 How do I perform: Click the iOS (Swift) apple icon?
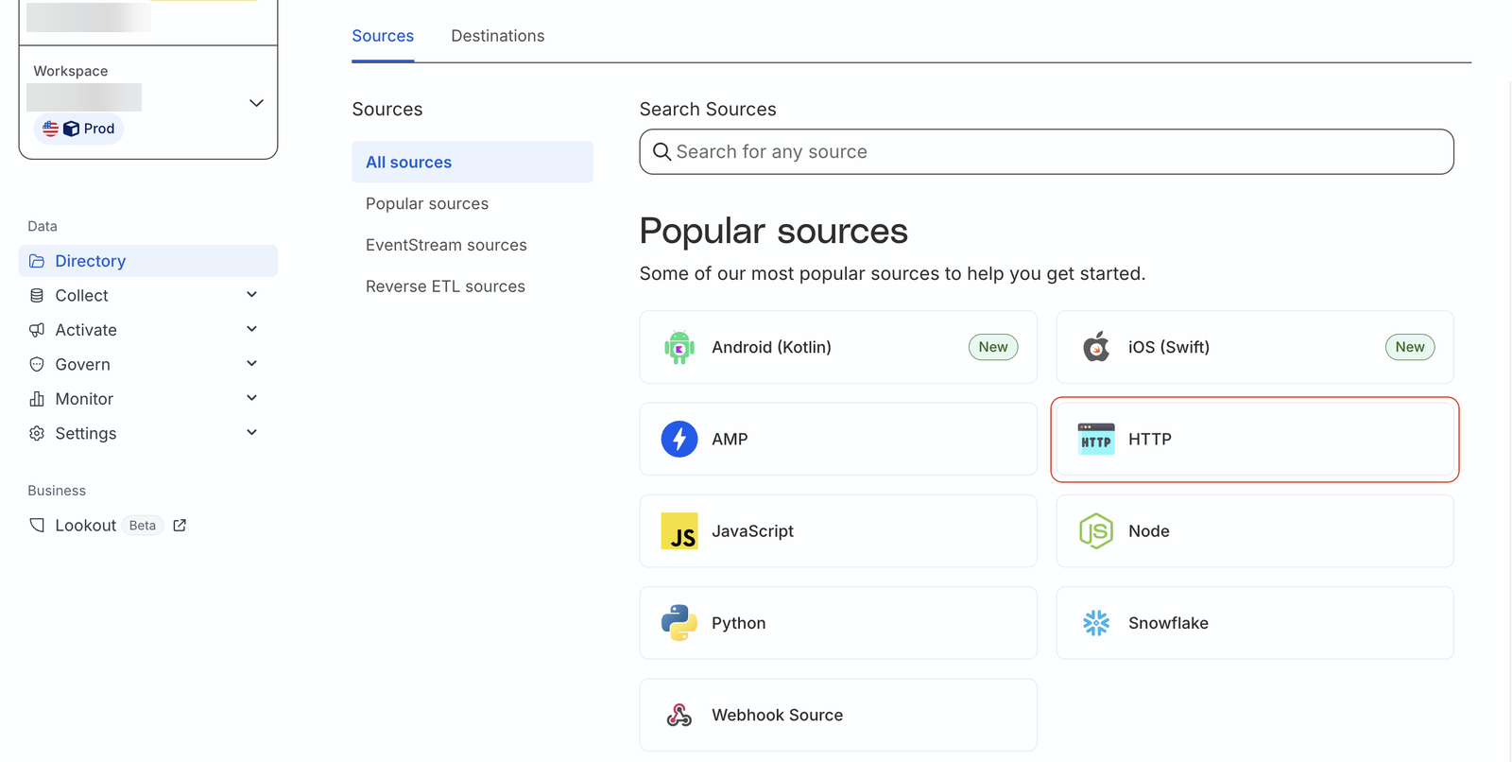point(1096,347)
